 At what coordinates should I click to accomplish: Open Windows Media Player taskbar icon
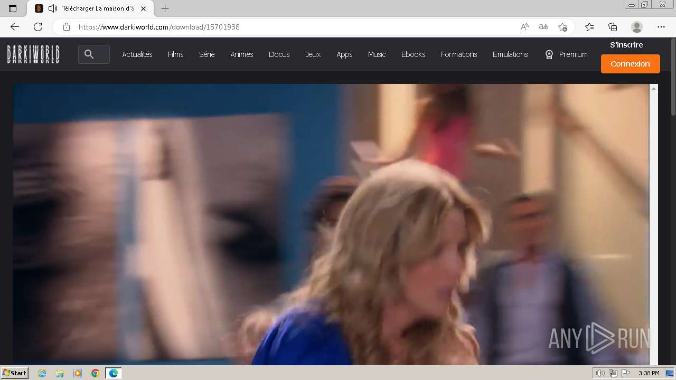click(x=78, y=373)
